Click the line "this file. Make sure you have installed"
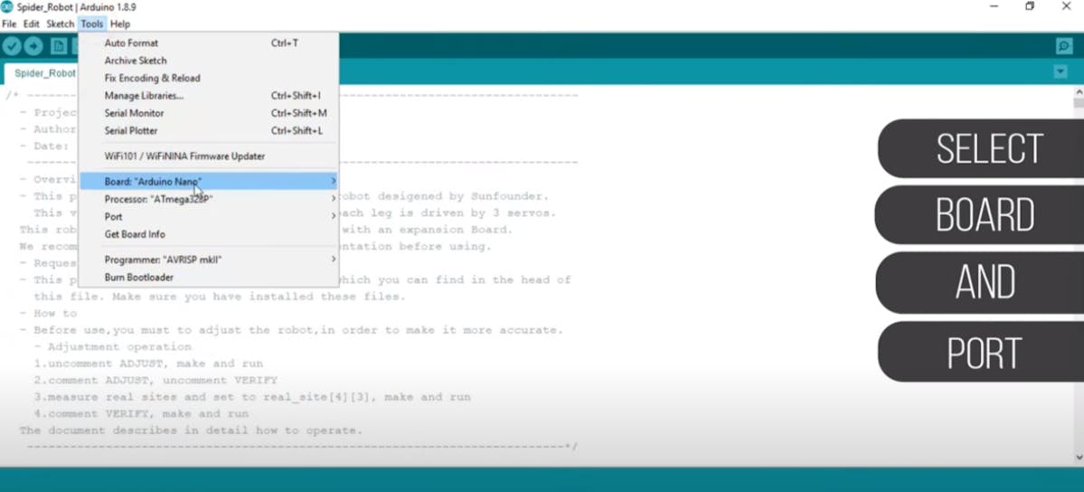Screen dimensions: 1084x492 [x=220, y=297]
